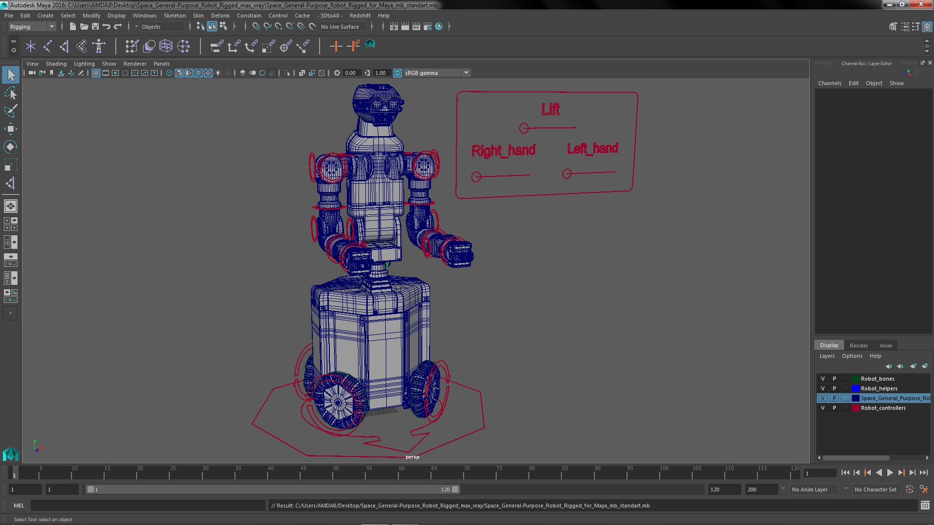The height and width of the screenshot is (525, 934).
Task: Click the Set Key plus icon
Action: (335, 46)
